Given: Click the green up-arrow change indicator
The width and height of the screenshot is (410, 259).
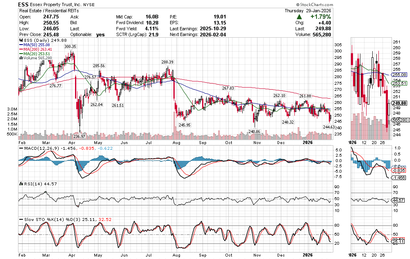Looking at the screenshot, I should pos(300,17).
